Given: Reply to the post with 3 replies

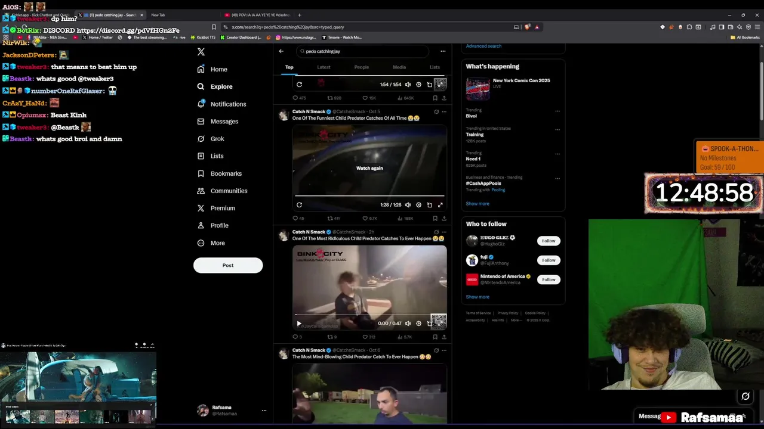Looking at the screenshot, I should [x=297, y=337].
